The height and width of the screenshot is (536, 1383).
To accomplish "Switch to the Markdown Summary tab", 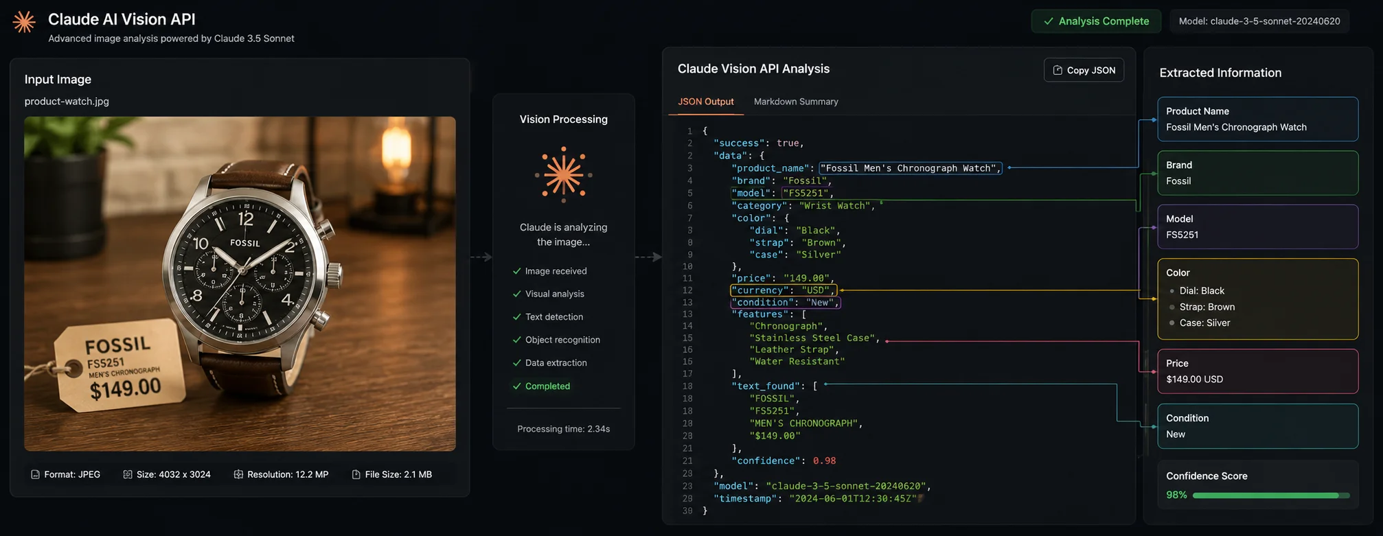I will pyautogui.click(x=796, y=102).
